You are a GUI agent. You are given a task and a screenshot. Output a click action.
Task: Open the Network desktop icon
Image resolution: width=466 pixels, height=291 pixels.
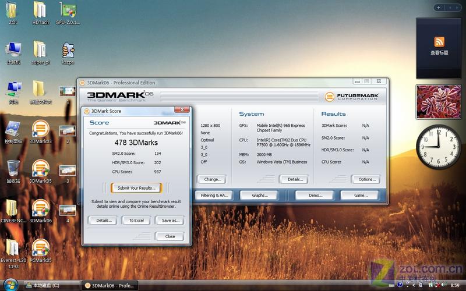[13, 93]
